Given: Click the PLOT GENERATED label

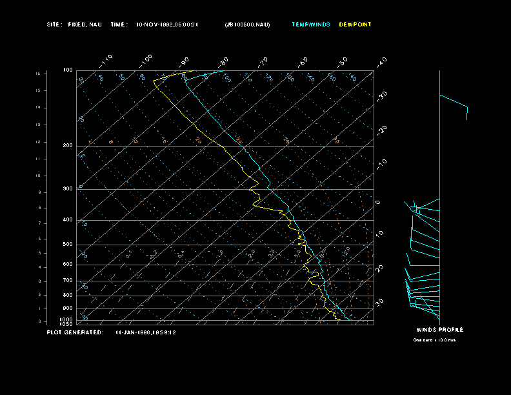Looking at the screenshot, I should pos(74,332).
